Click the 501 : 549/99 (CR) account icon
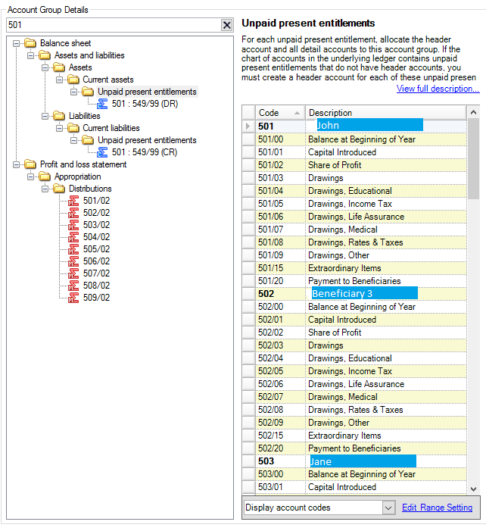Image resolution: width=486 pixels, height=531 pixels. (102, 152)
